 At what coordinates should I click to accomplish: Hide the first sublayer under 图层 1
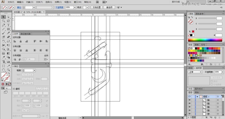click(x=189, y=100)
